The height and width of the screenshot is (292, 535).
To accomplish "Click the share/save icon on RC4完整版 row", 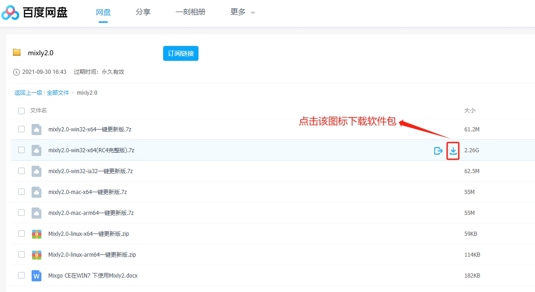I will pyautogui.click(x=438, y=150).
